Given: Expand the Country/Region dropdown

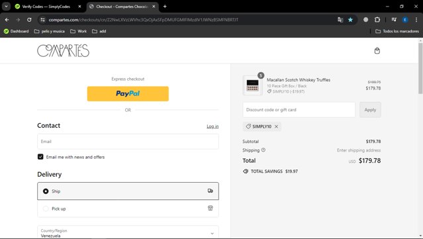Looking at the screenshot, I should 128,232.
